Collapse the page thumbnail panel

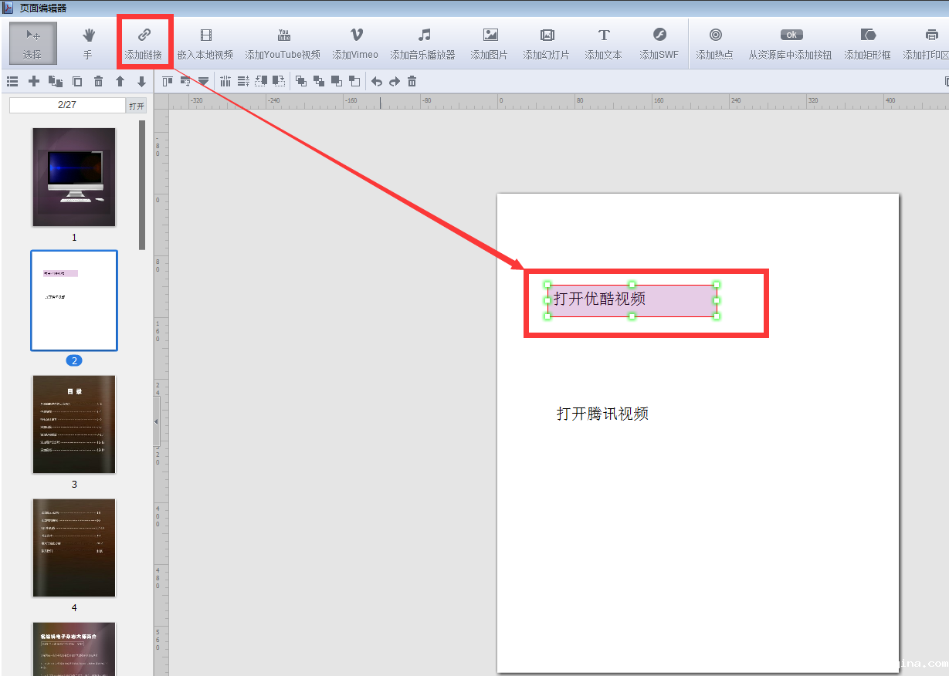(157, 421)
